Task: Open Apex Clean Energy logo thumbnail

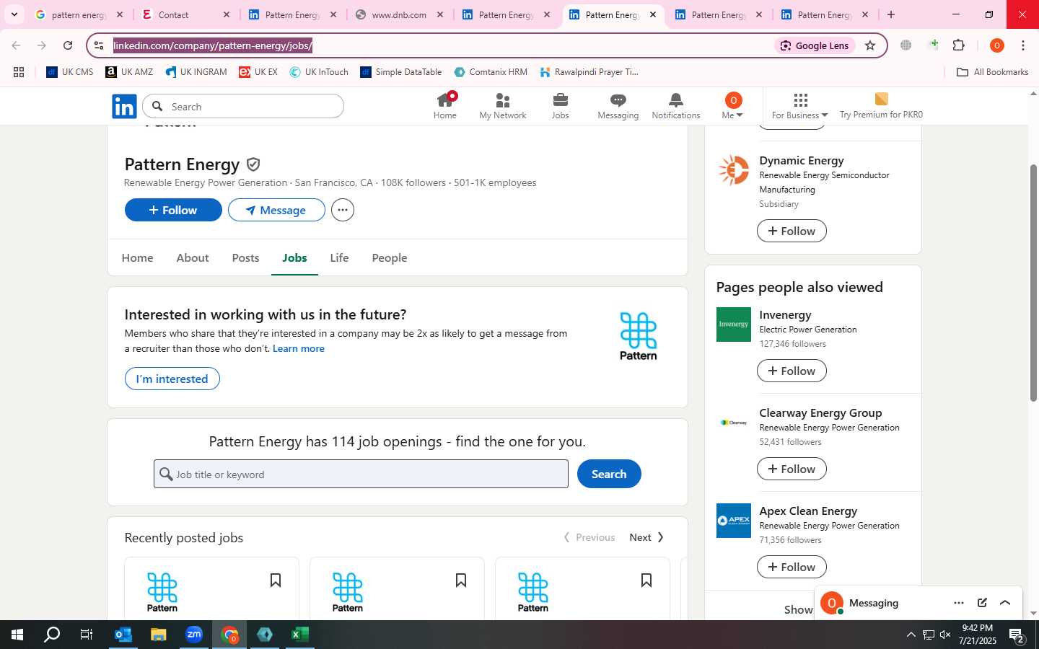Action: 734,521
